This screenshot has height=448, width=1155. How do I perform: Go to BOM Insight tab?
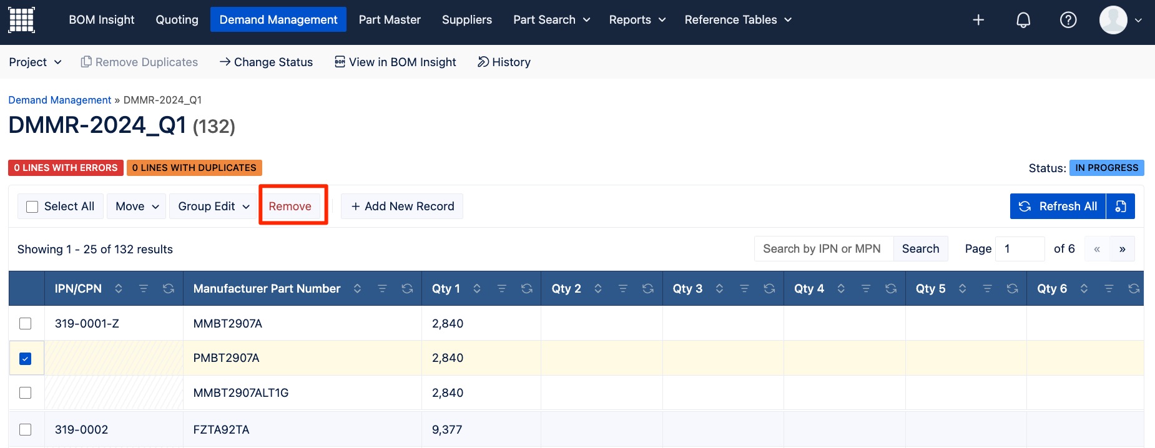pyautogui.click(x=102, y=20)
